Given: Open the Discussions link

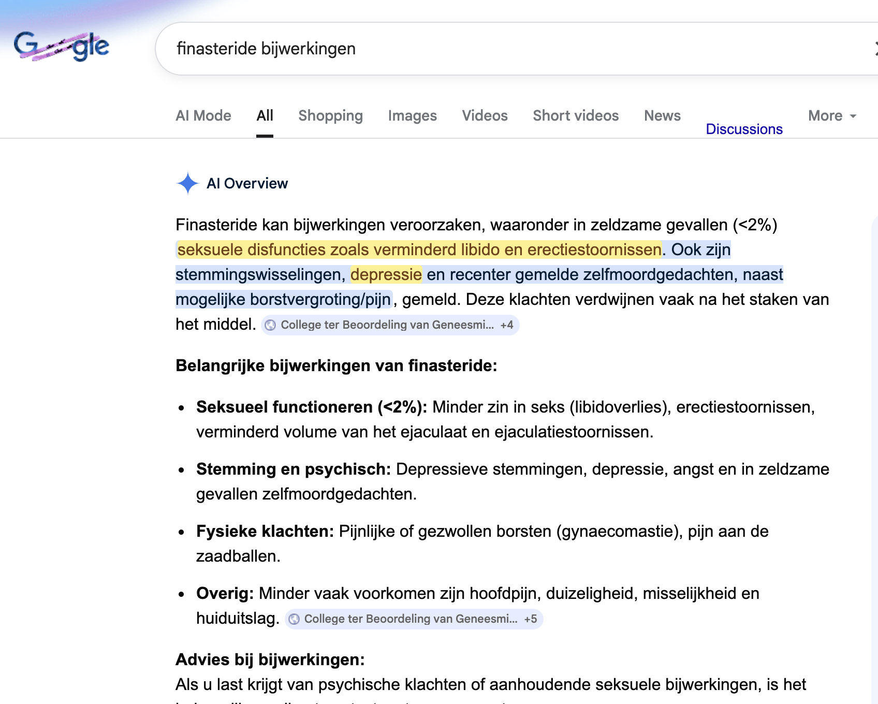Looking at the screenshot, I should (744, 129).
